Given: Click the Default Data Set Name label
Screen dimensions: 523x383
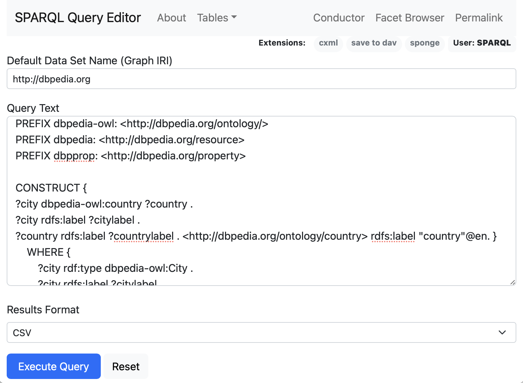Looking at the screenshot, I should tap(89, 61).
